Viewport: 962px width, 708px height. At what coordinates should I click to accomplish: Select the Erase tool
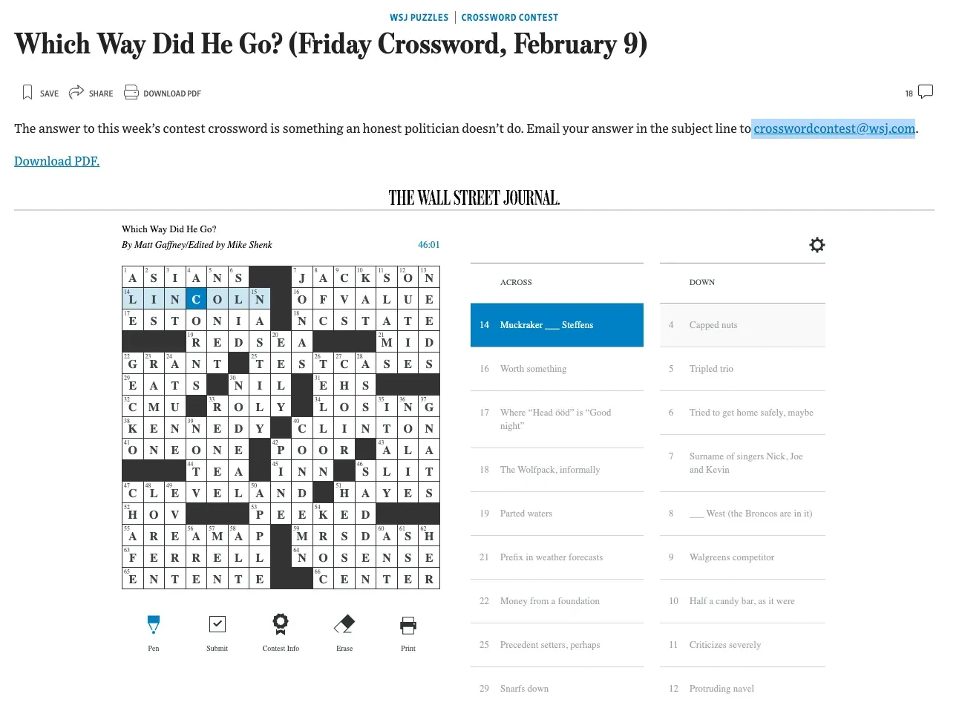[344, 625]
